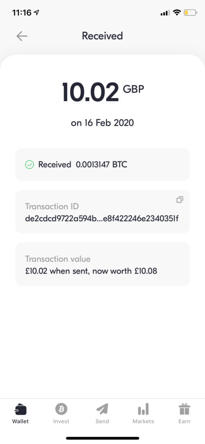Tap the Transaction value card

(x=102, y=264)
